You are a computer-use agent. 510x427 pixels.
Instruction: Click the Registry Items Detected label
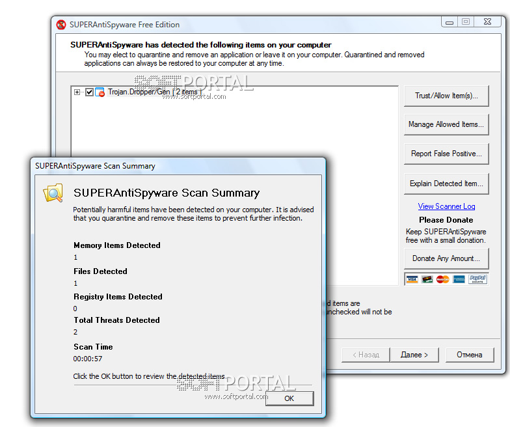(118, 297)
